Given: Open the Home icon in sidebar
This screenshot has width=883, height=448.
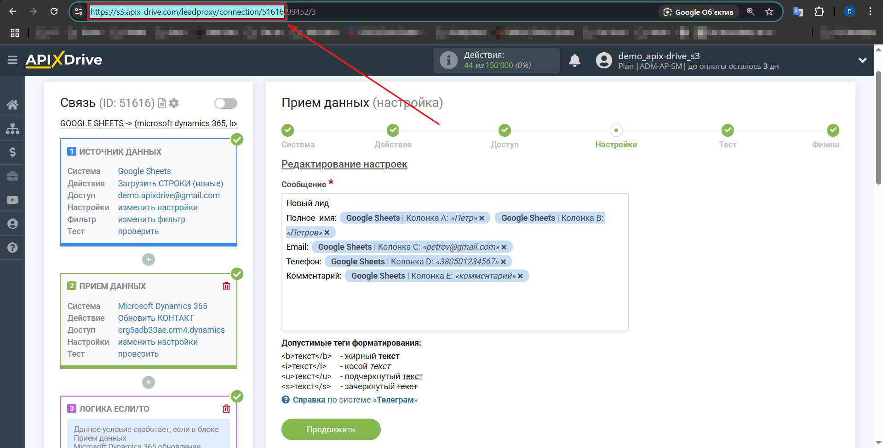Looking at the screenshot, I should 12,105.
